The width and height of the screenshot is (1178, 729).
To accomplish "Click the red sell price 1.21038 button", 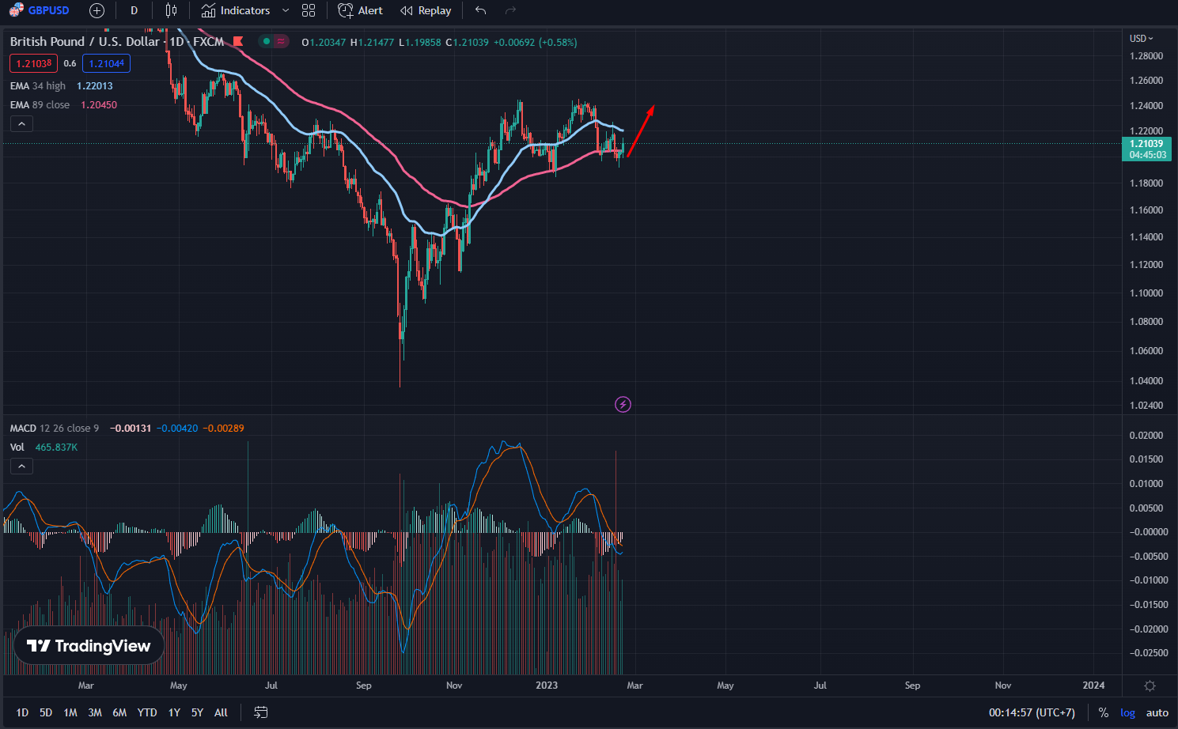I will pos(33,63).
